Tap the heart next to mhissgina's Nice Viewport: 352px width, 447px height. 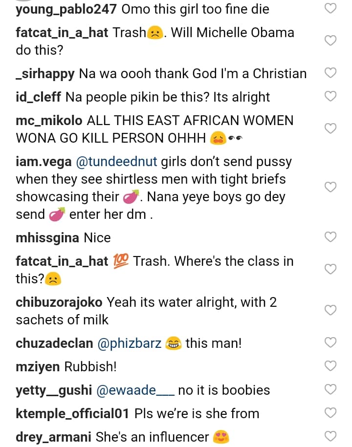tap(331, 237)
